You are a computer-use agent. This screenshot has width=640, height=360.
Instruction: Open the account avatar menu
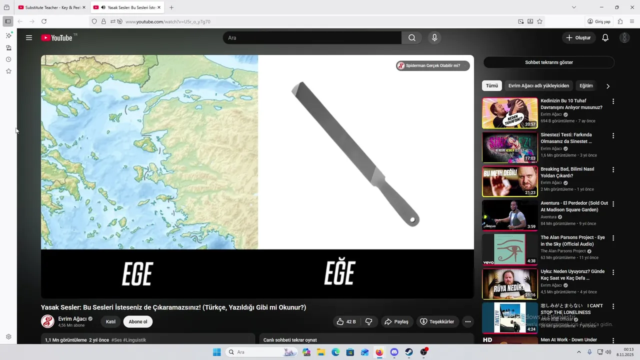624,37
